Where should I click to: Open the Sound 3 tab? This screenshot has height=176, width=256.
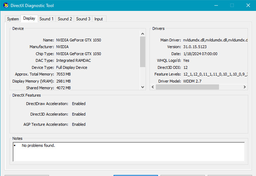pos(83,19)
